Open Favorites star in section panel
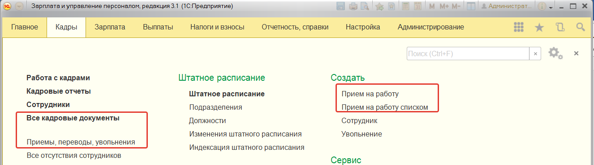 (539, 27)
